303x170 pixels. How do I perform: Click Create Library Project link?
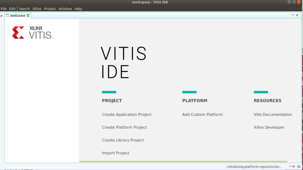click(x=123, y=140)
